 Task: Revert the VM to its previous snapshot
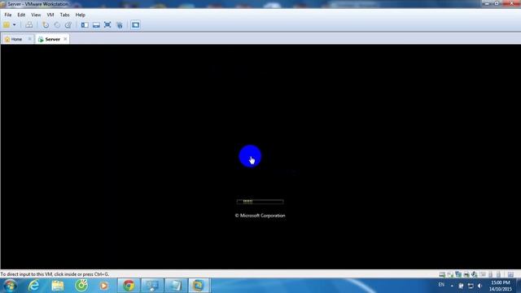(x=57, y=25)
